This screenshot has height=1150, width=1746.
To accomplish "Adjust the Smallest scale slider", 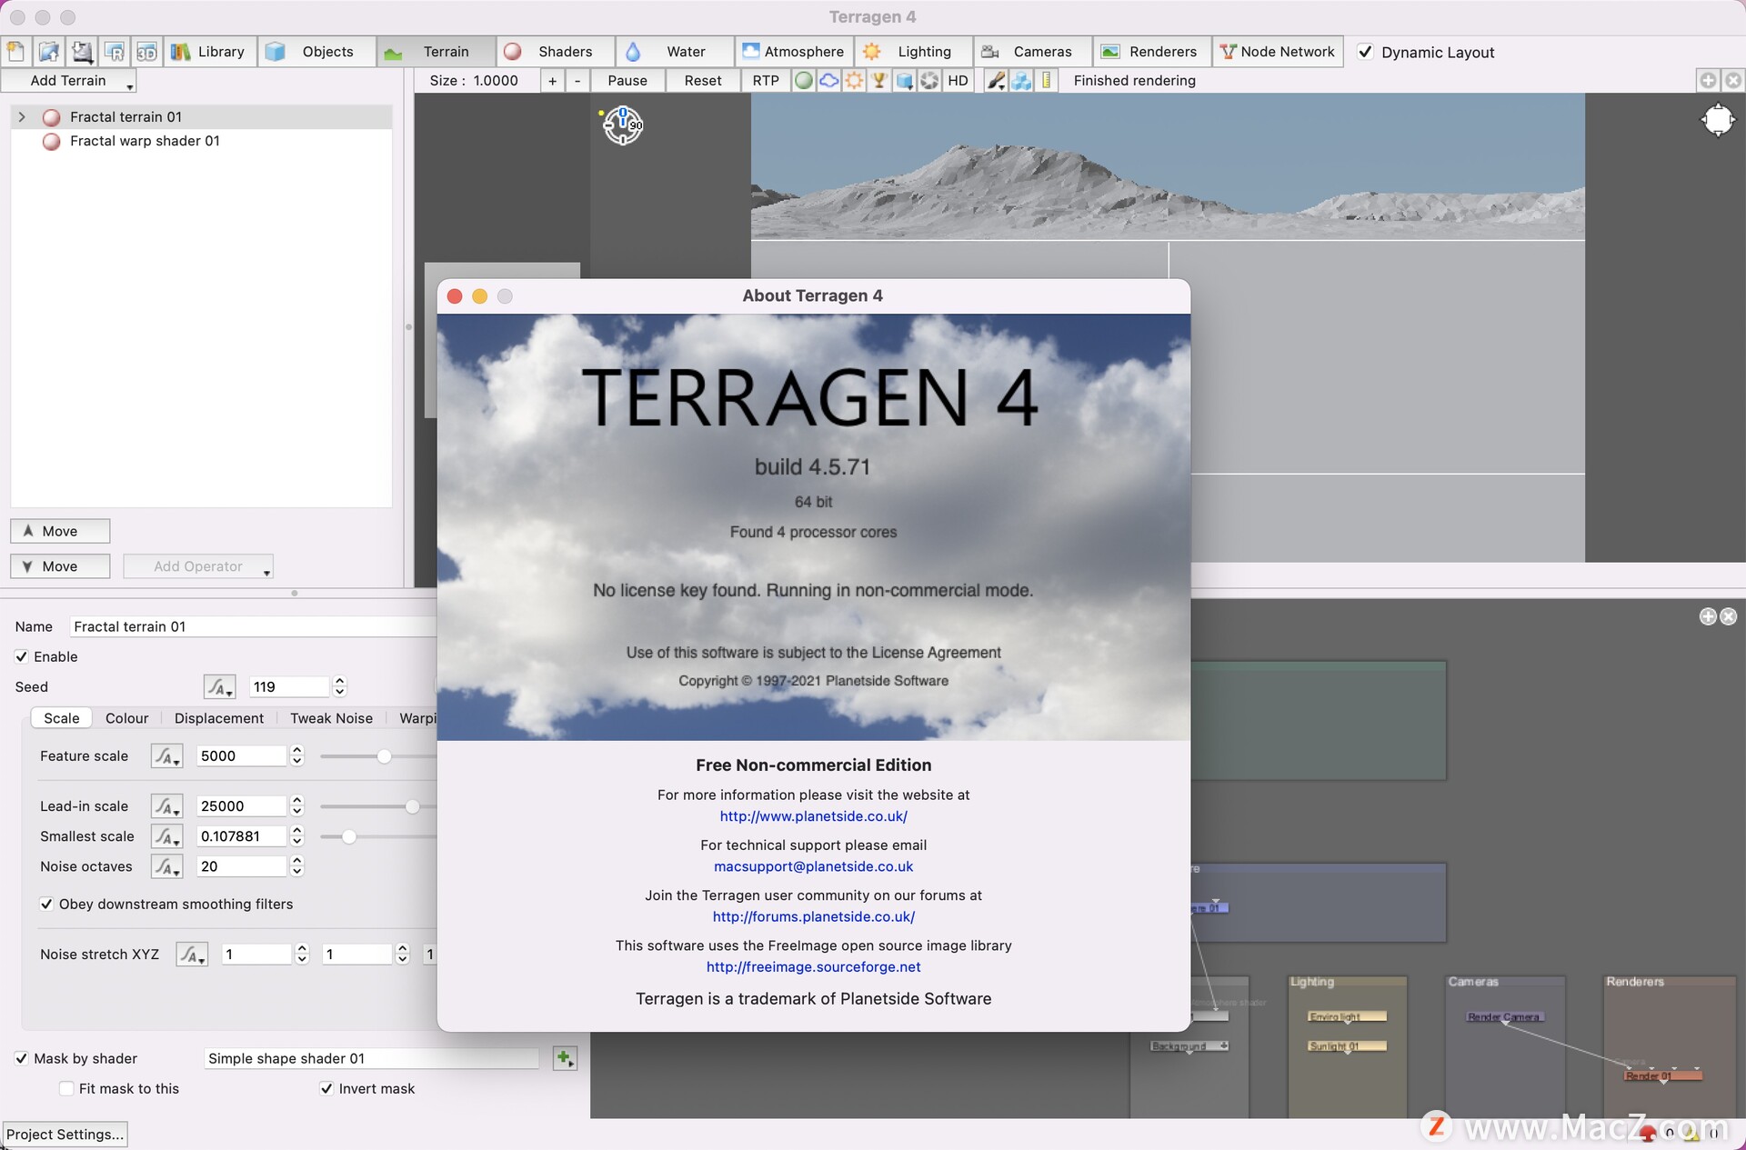I will [x=348, y=836].
